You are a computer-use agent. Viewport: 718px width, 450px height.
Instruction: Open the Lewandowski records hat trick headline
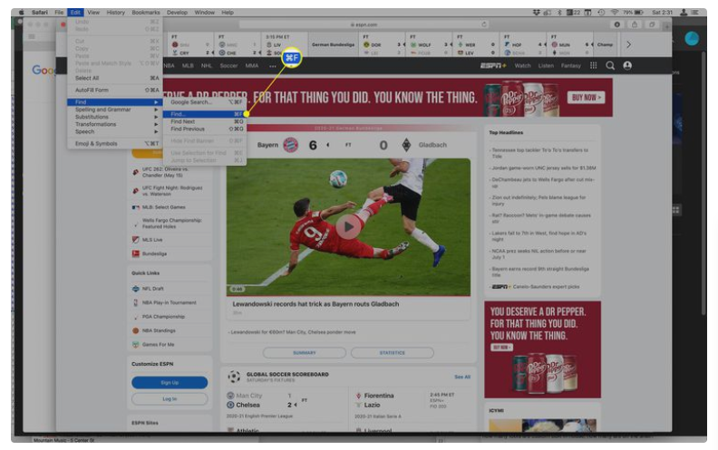click(315, 304)
